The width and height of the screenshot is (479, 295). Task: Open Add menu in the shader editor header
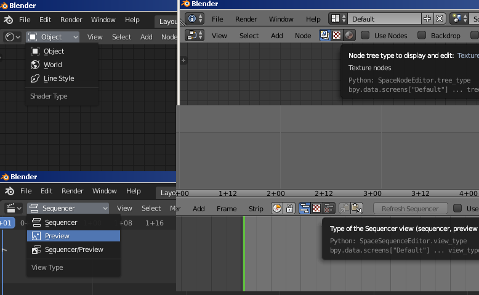click(147, 37)
